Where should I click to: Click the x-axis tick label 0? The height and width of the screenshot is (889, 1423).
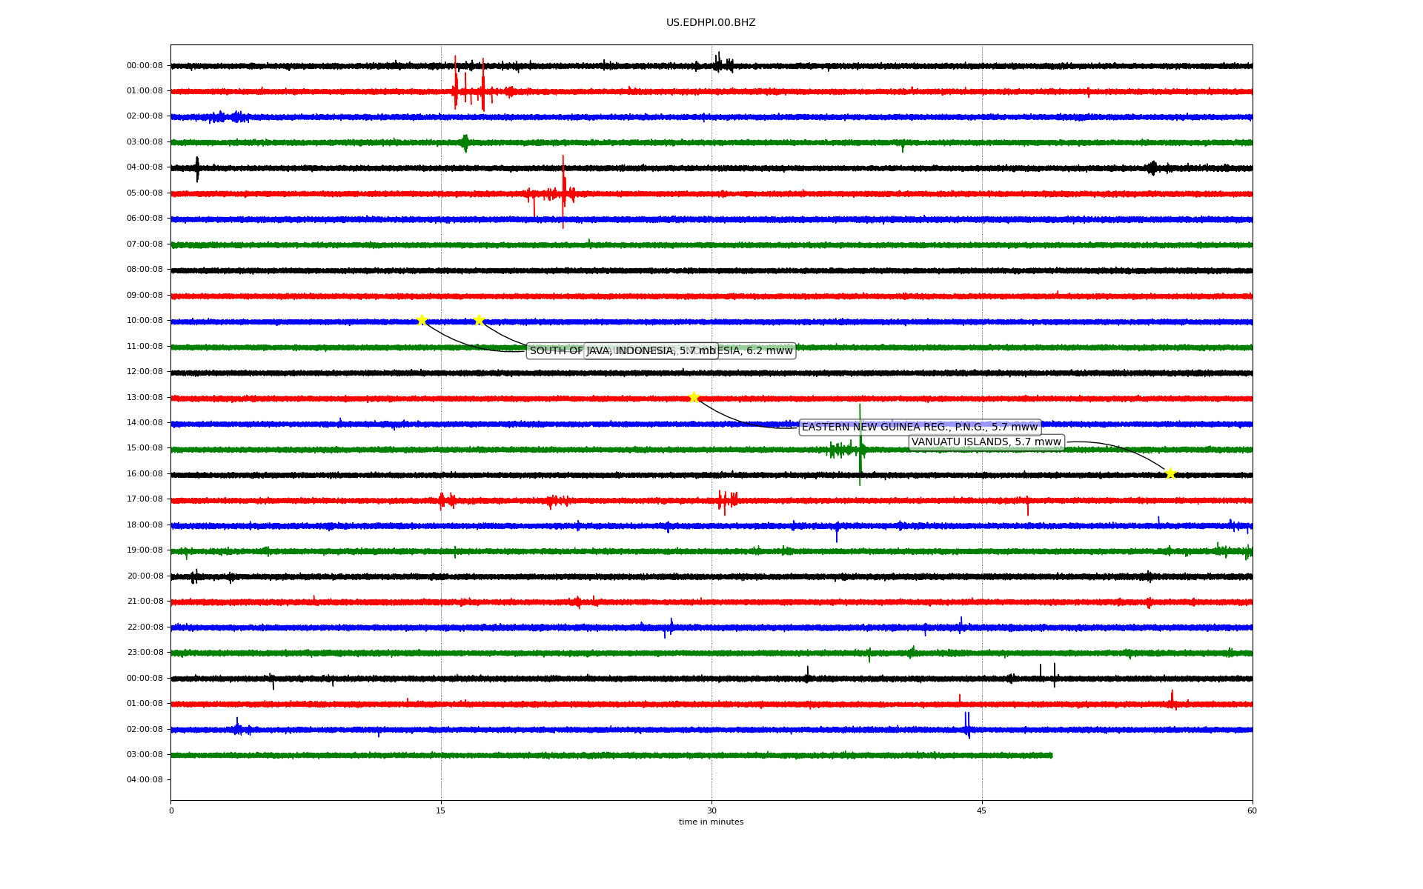pos(171,811)
